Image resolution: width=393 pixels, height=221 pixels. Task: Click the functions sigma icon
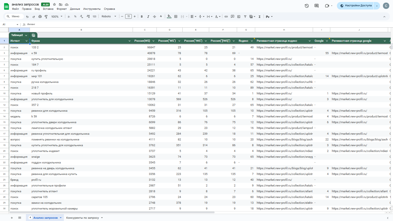point(260,16)
